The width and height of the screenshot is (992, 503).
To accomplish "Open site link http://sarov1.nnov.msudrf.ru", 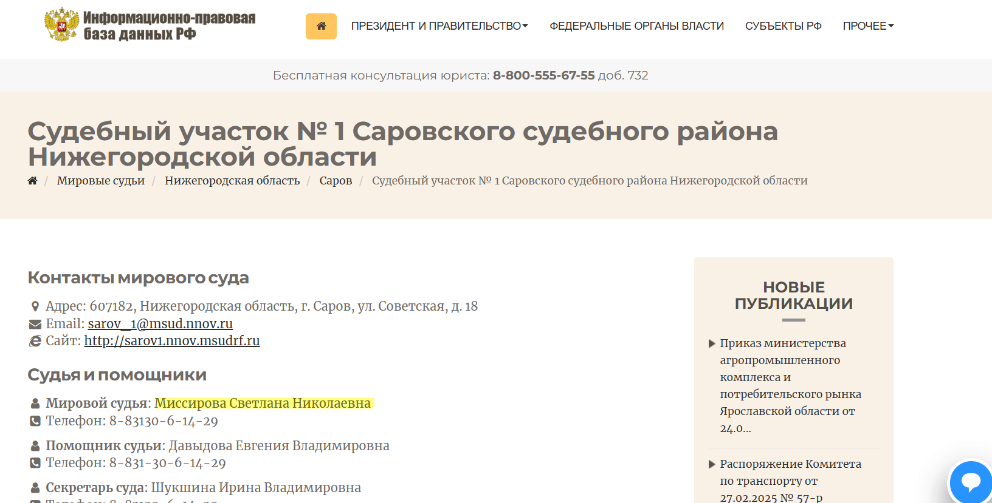I will 172,341.
